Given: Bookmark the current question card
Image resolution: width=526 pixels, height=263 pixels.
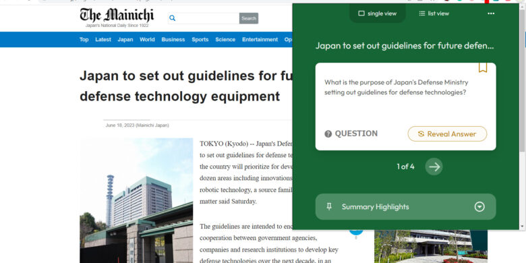Looking at the screenshot, I should tap(483, 67).
